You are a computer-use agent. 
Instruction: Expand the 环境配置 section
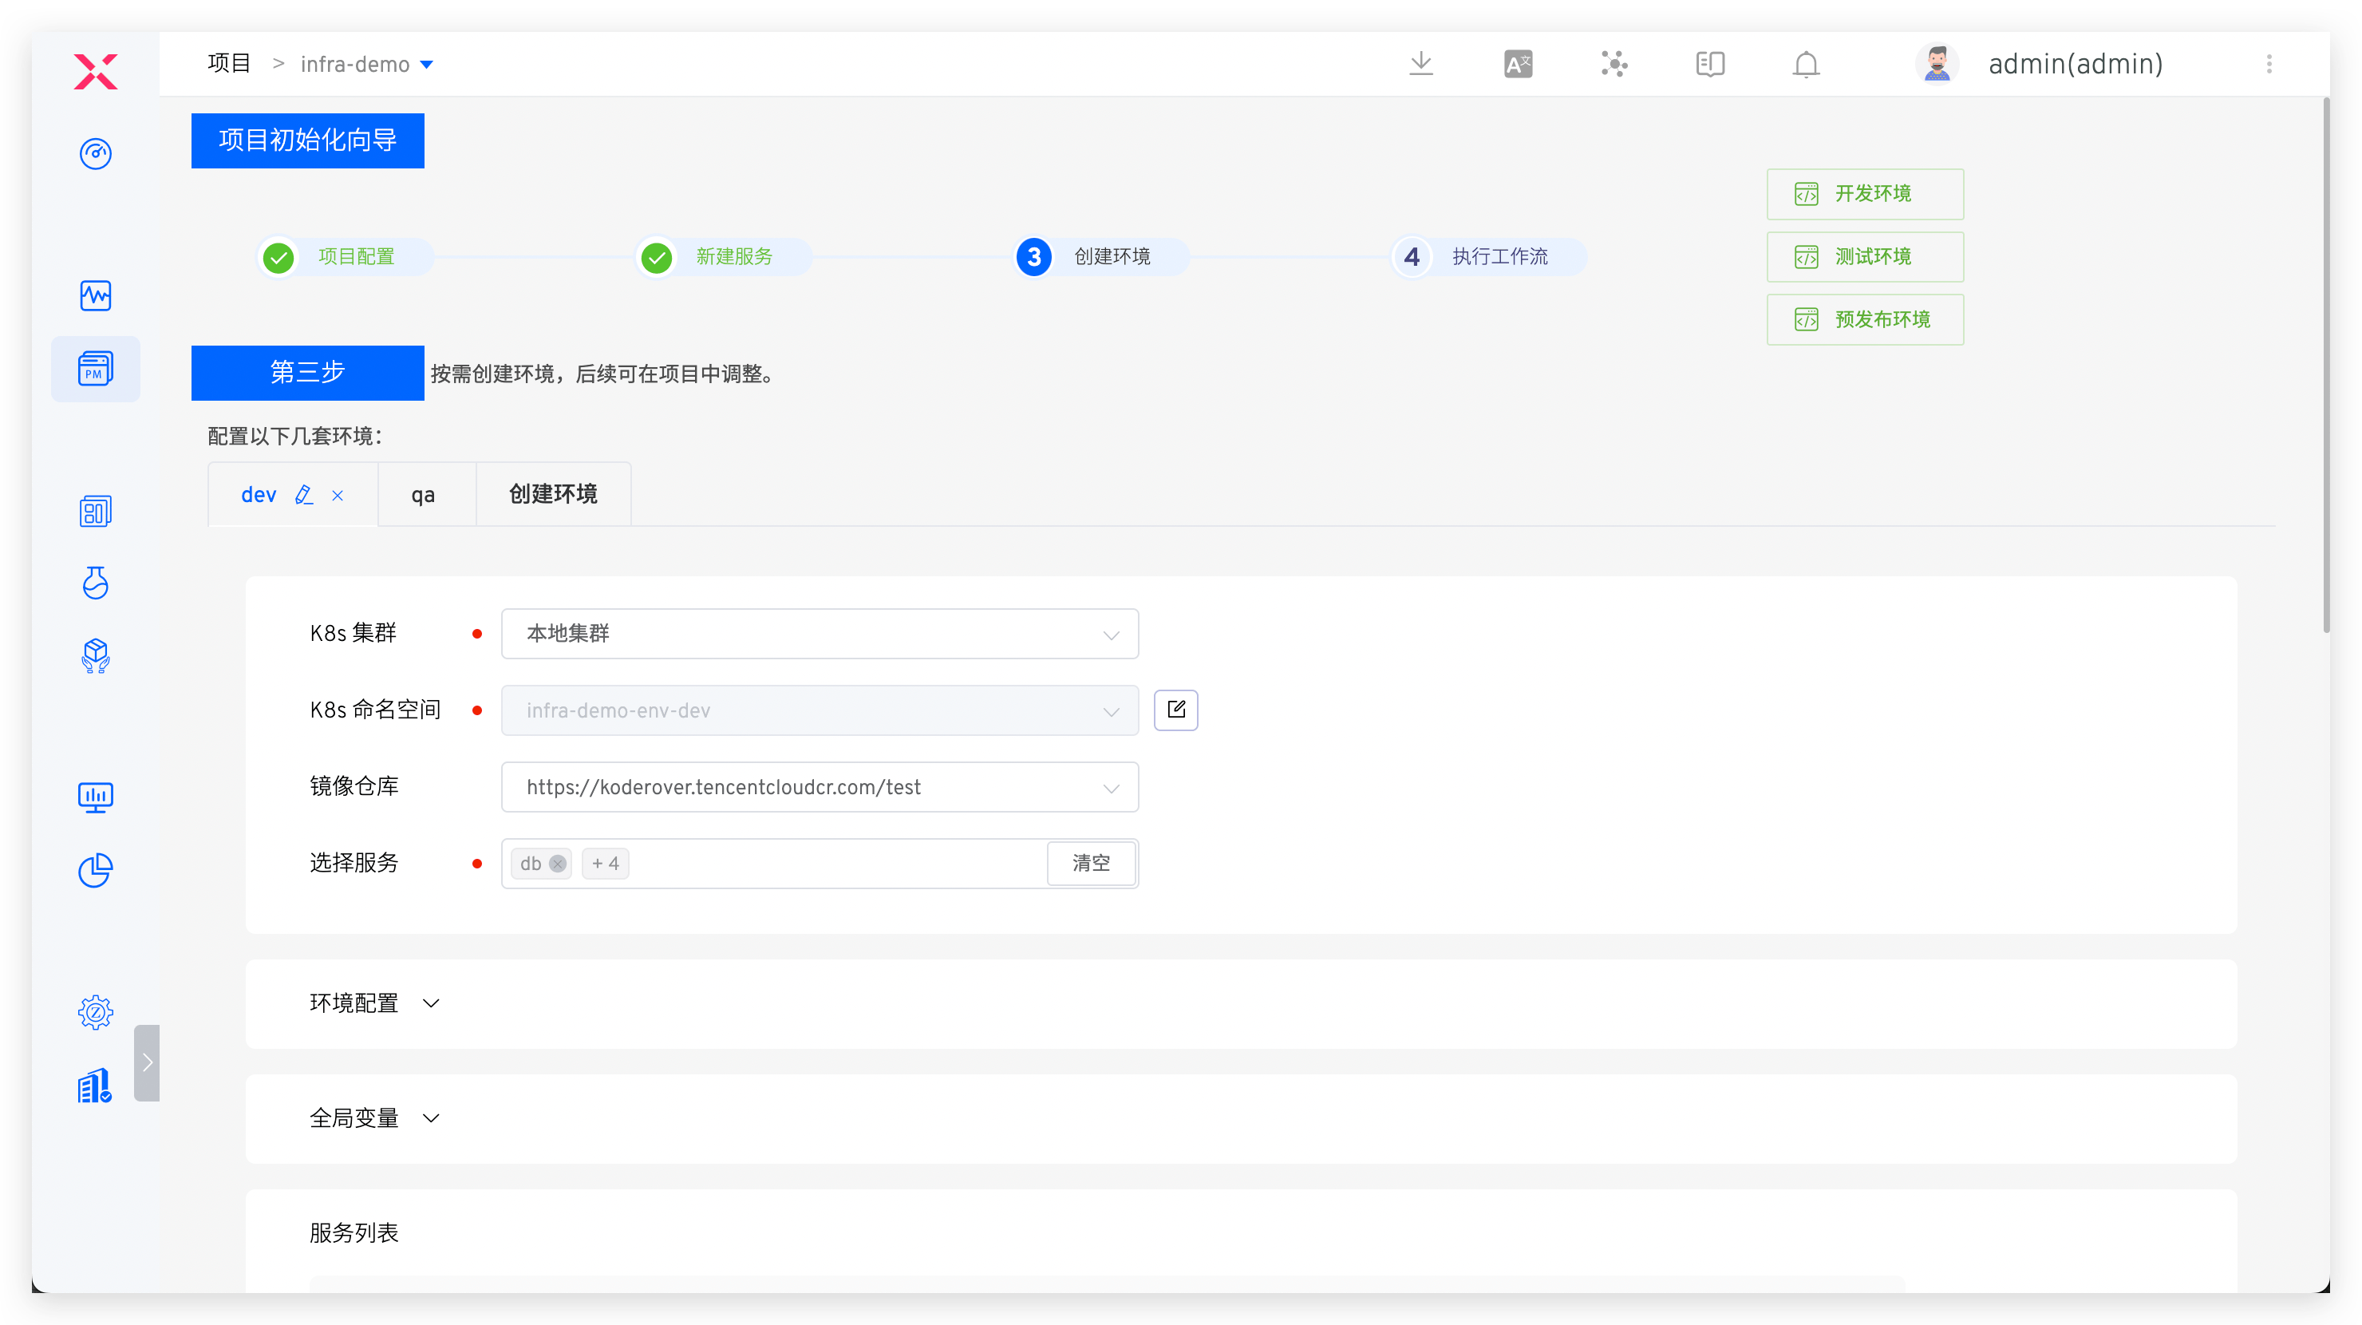click(x=374, y=1003)
